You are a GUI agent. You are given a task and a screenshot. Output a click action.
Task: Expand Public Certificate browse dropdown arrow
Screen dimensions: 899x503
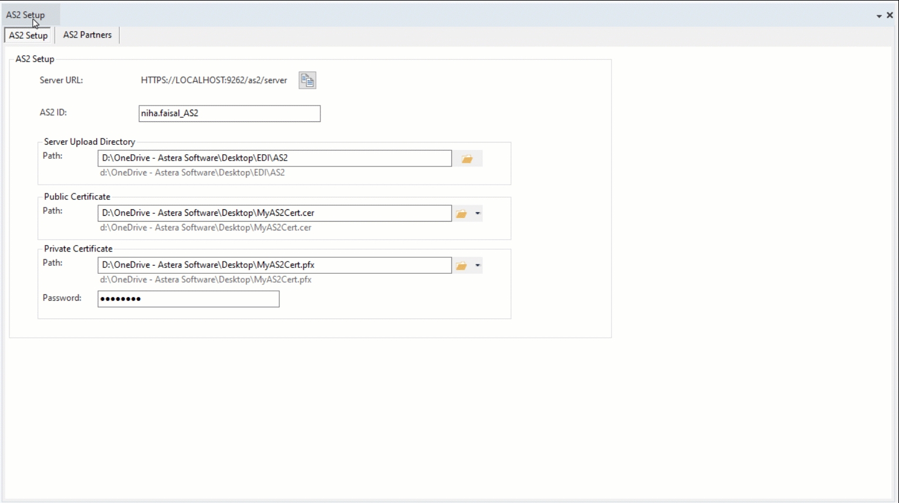pyautogui.click(x=478, y=214)
